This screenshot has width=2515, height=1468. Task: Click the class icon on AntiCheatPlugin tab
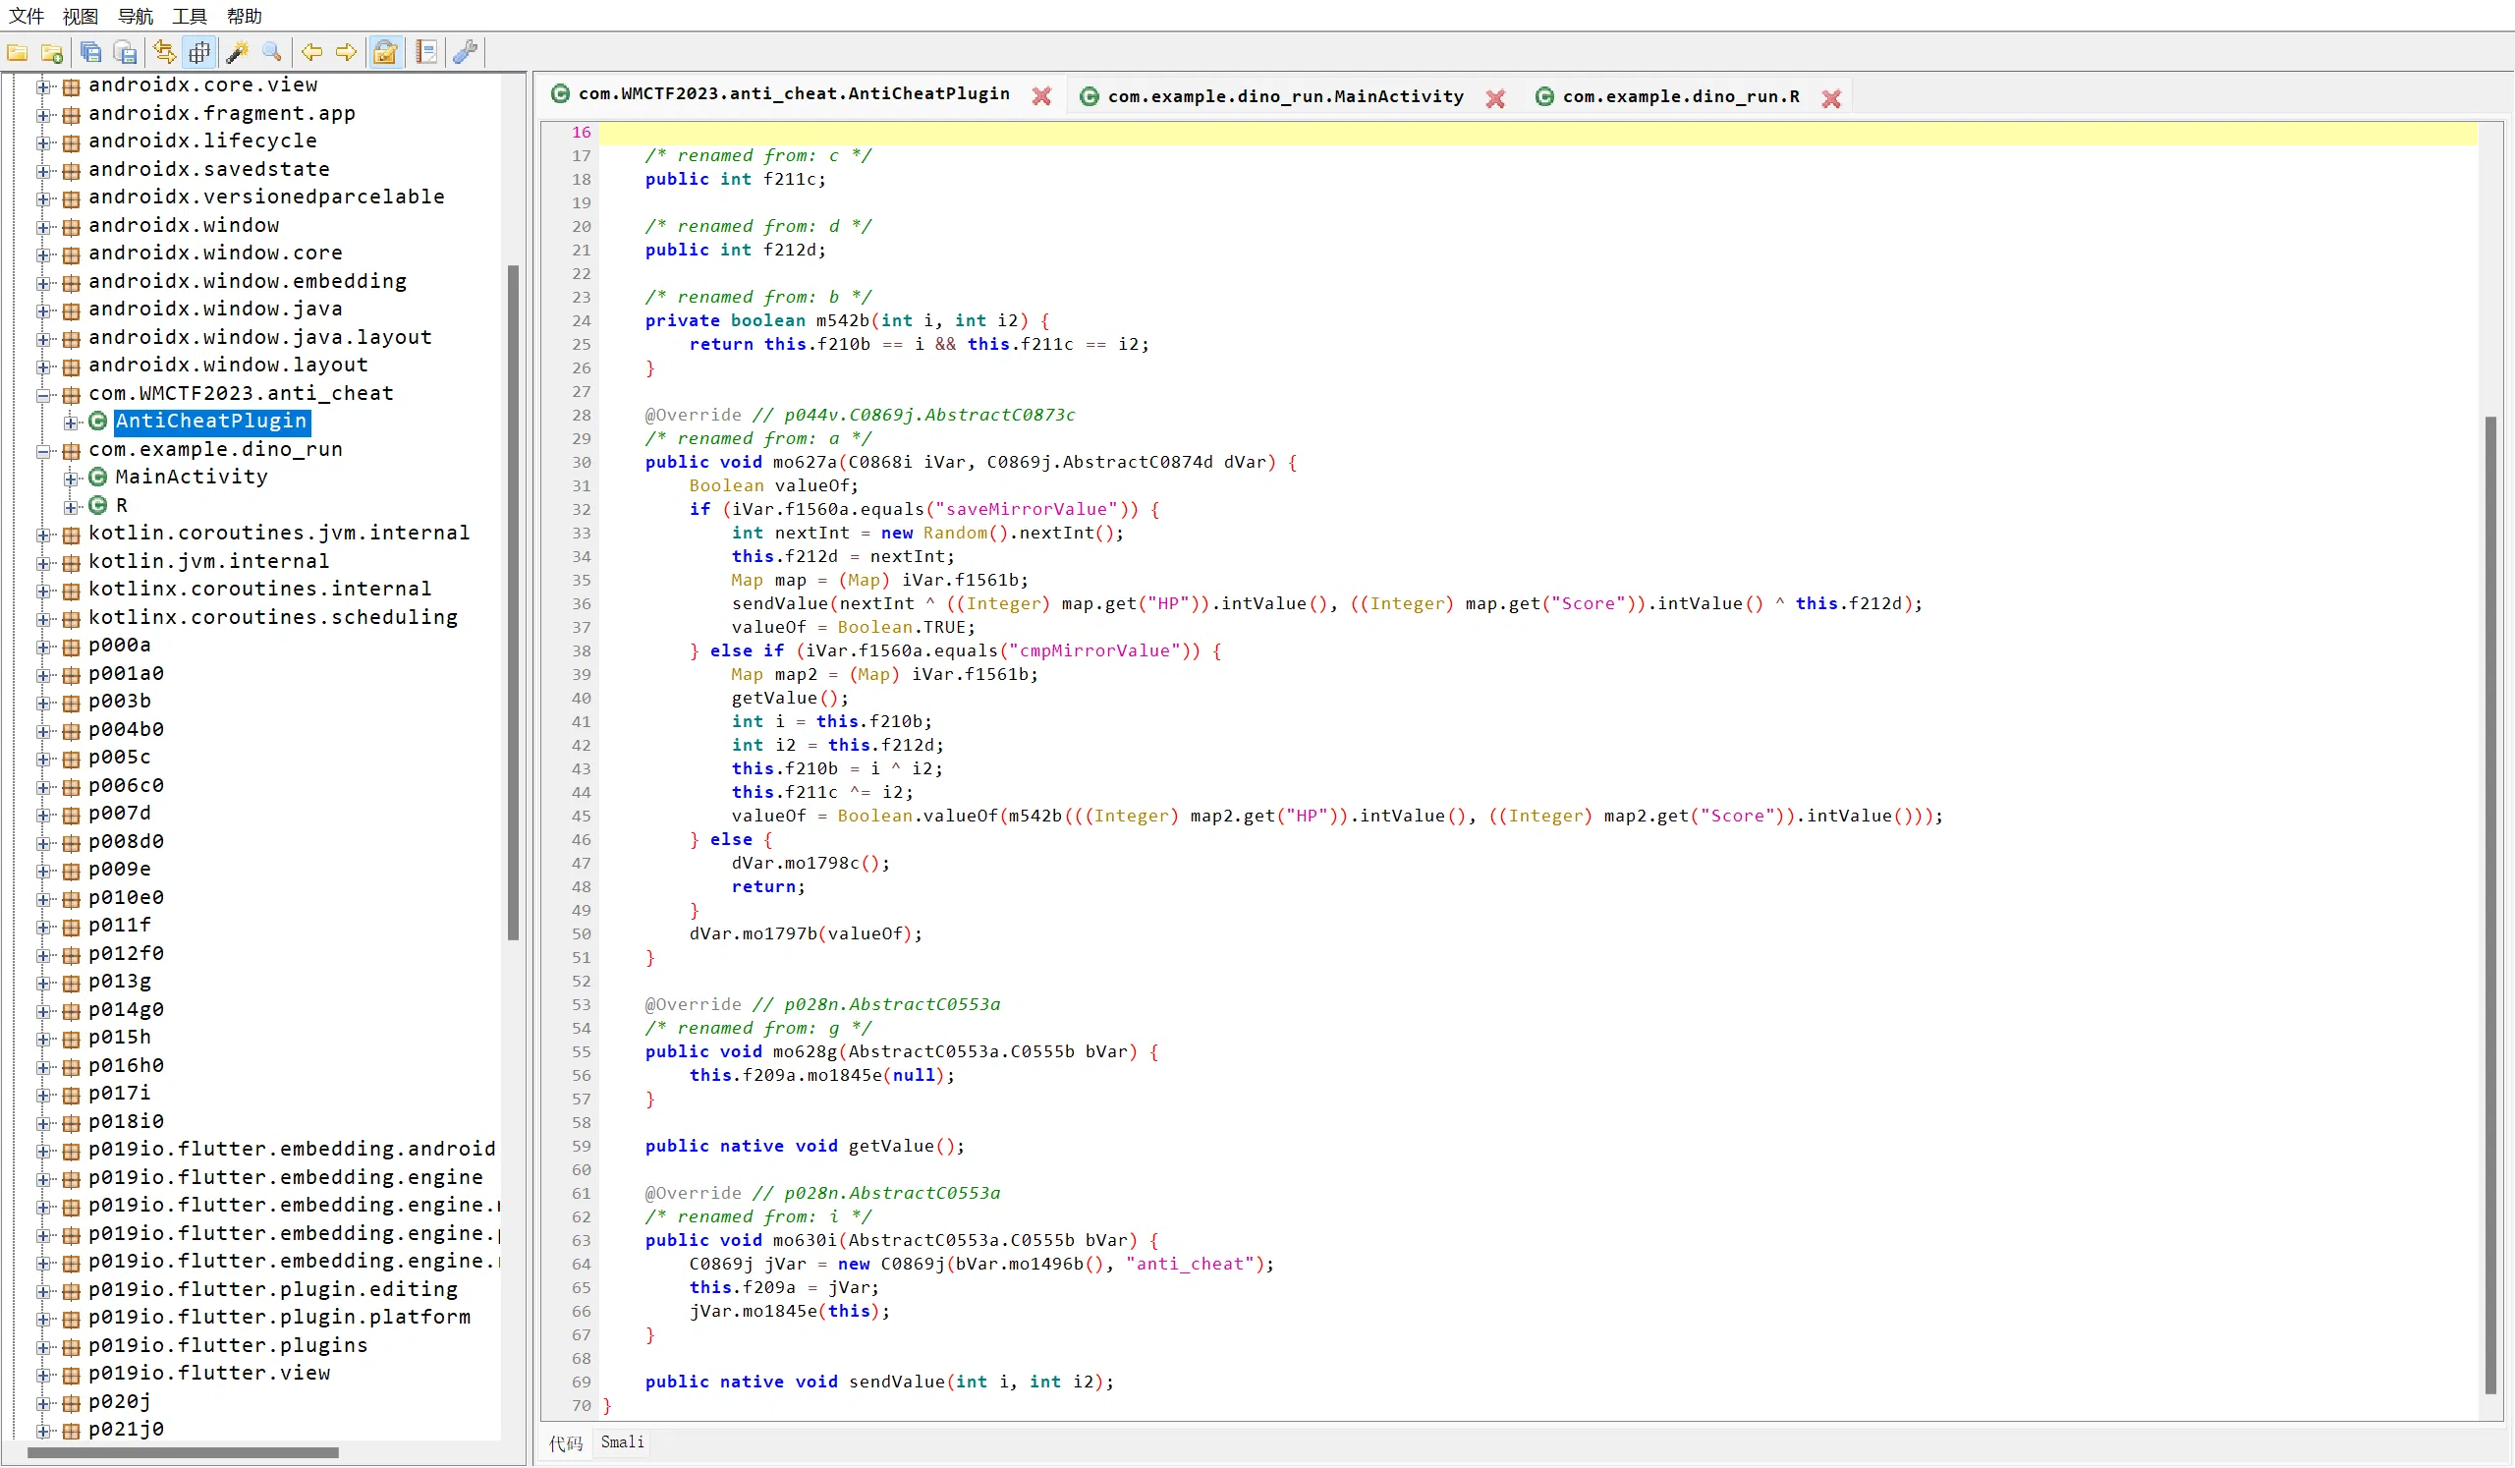click(x=561, y=92)
